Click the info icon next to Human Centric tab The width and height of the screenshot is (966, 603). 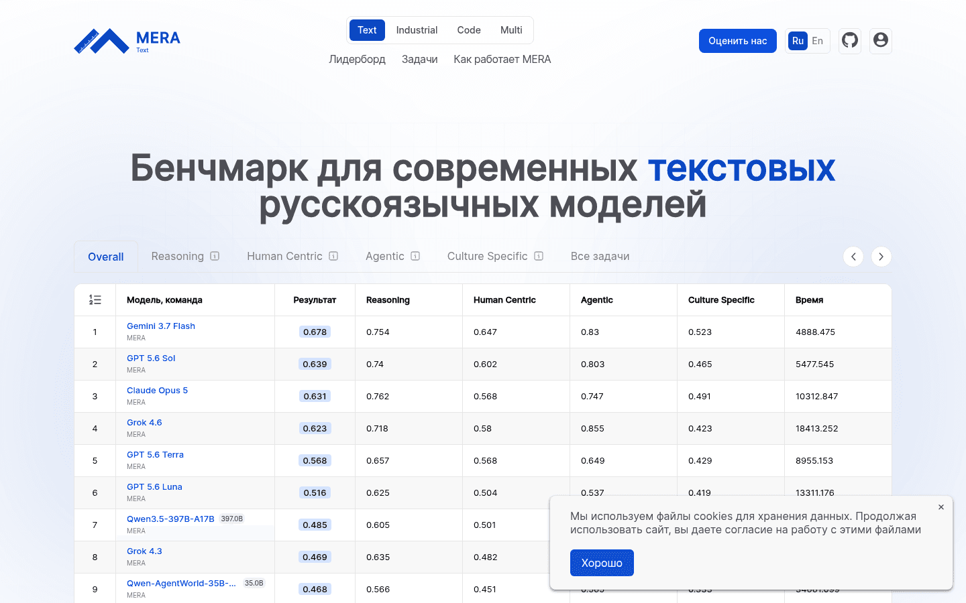point(333,256)
